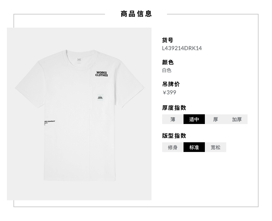This screenshot has height=221, width=272.
Task: Click the 吊牌价 label
Action: tap(171, 84)
